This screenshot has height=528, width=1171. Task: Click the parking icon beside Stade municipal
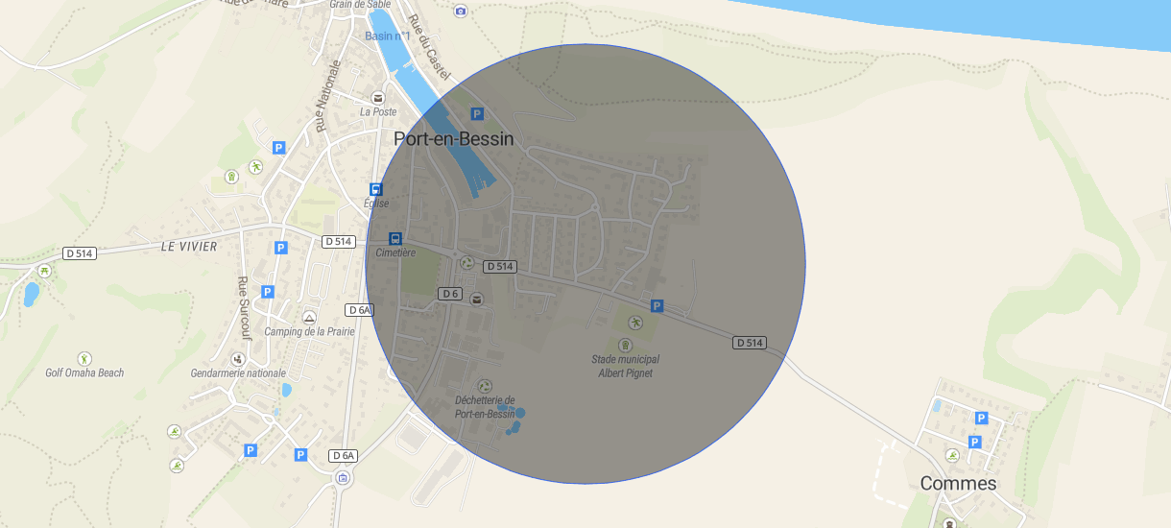point(657,305)
